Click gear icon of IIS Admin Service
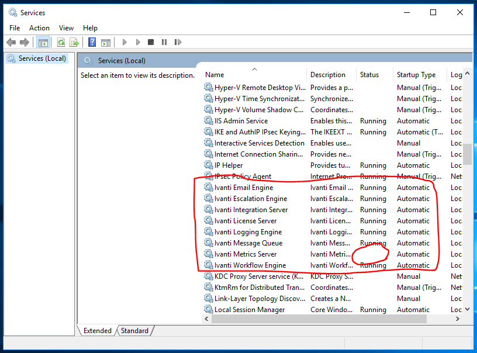The width and height of the screenshot is (477, 353). coord(208,120)
